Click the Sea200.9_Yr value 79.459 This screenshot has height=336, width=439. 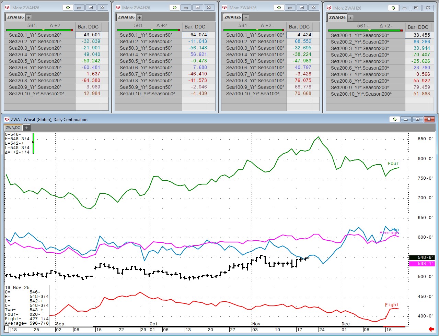[417, 87]
